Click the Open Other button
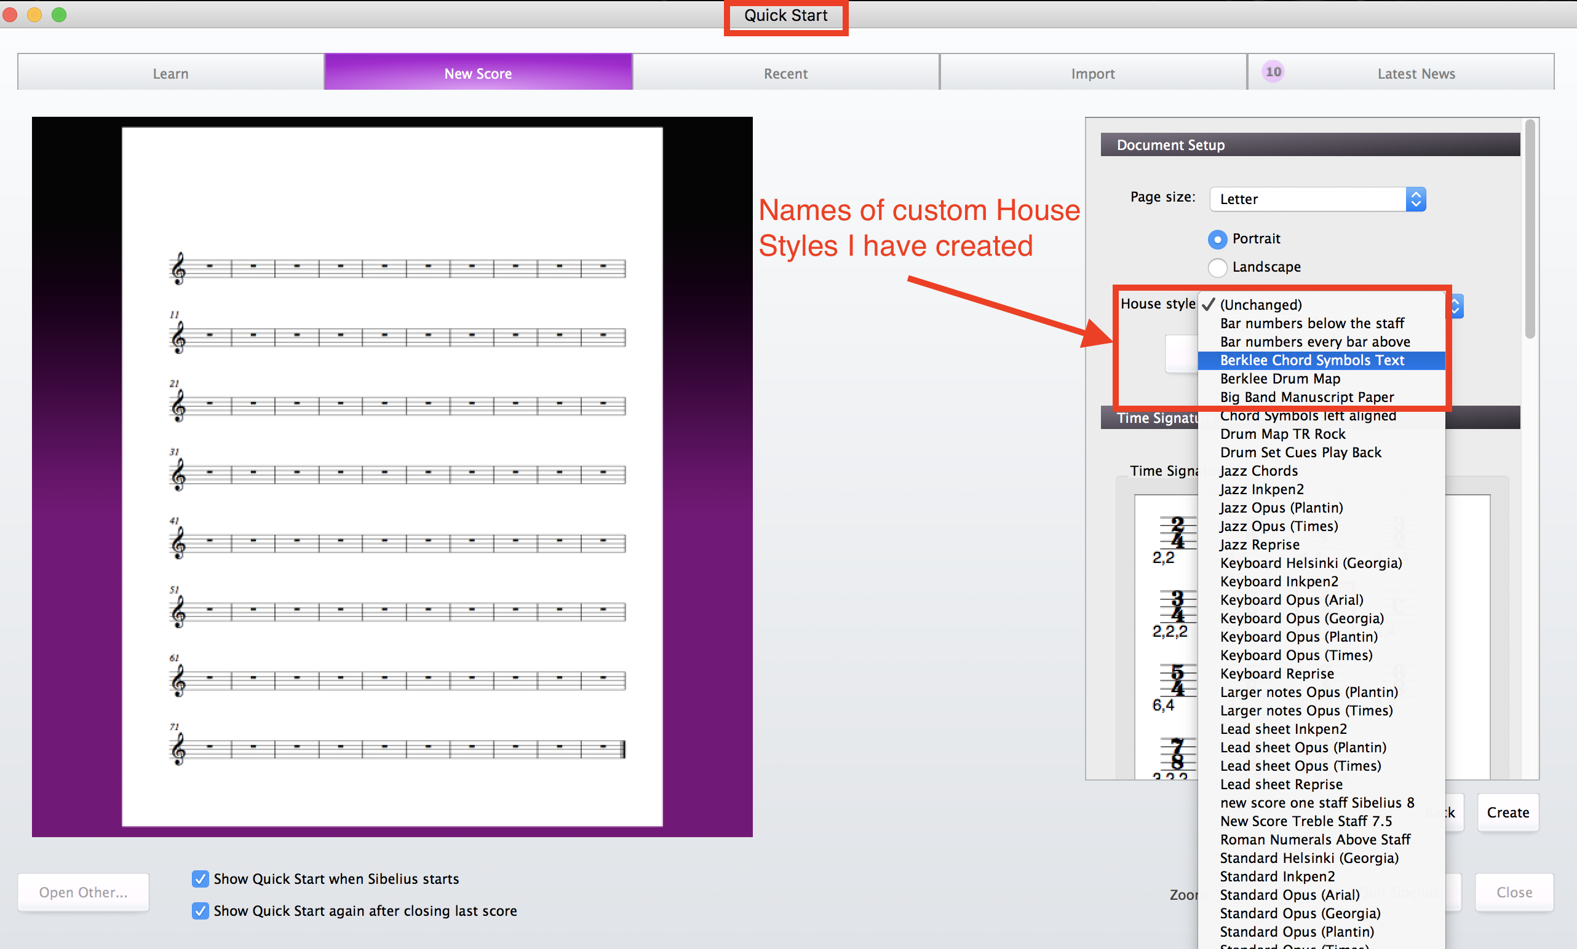Image resolution: width=1577 pixels, height=949 pixels. 83,892
